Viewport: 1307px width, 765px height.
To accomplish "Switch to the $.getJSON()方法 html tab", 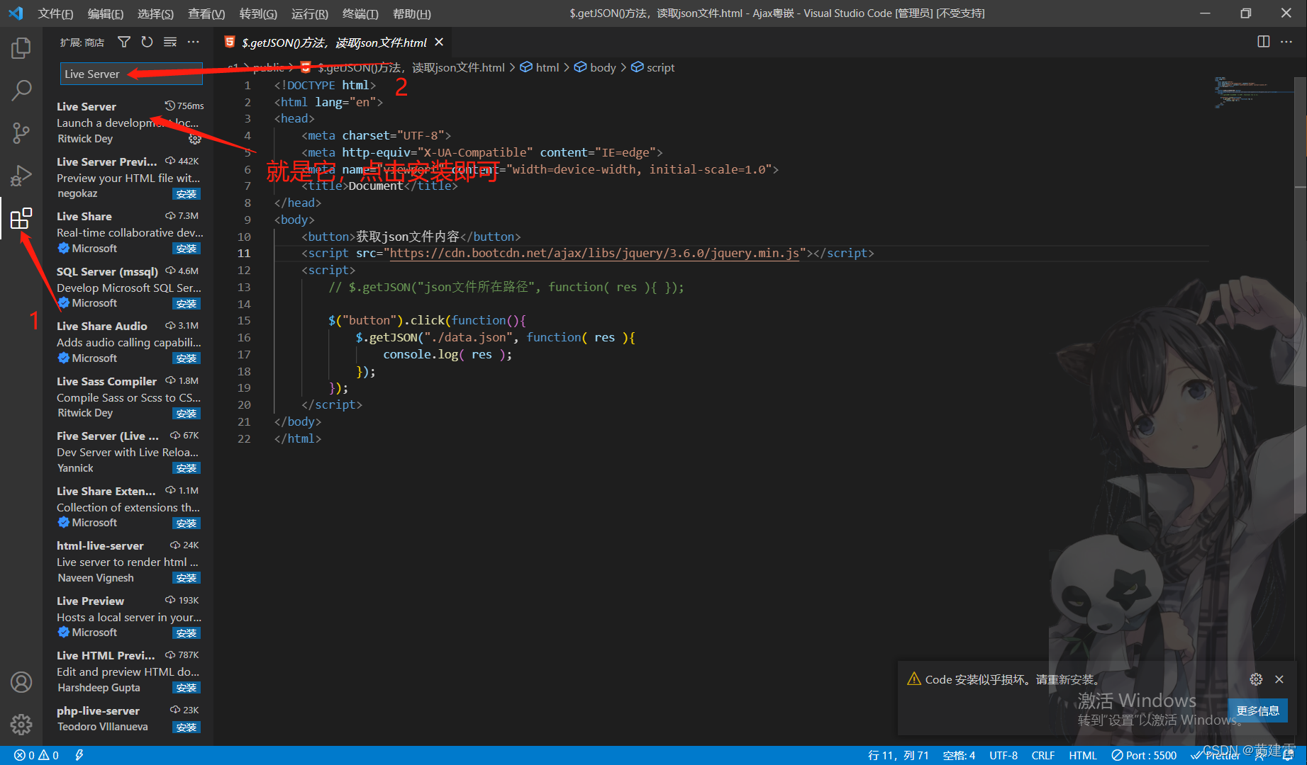I will pos(333,42).
